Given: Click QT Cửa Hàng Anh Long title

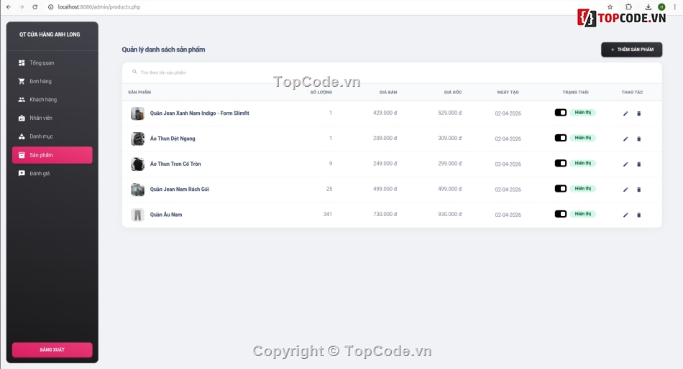Looking at the screenshot, I should (50, 34).
